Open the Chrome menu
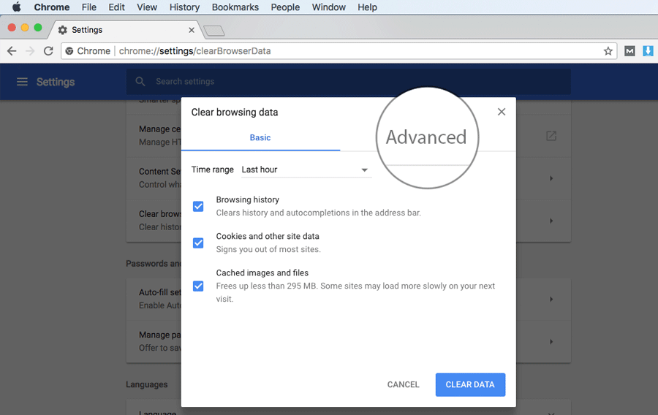Screen dimensions: 658x415 pyautogui.click(x=52, y=7)
